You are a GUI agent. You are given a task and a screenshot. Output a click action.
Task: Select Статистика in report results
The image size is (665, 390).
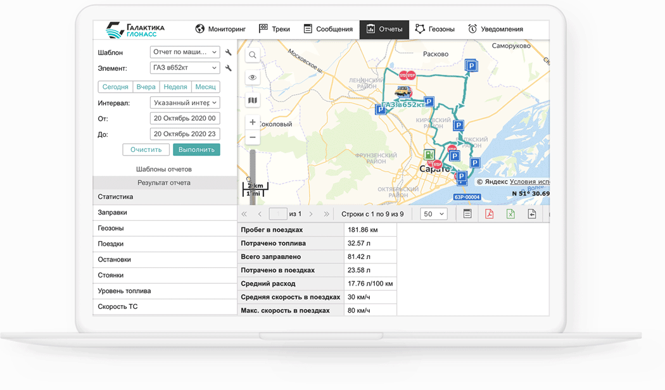(x=165, y=197)
